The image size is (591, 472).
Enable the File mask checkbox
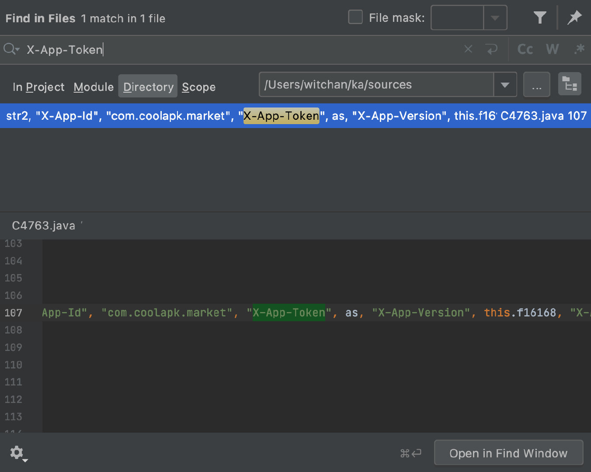[355, 17]
